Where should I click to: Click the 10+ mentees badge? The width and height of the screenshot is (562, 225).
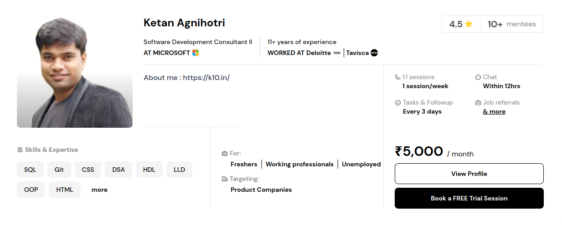point(512,24)
